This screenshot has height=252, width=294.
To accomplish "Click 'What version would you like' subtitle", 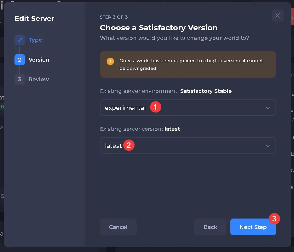I will [175, 38].
